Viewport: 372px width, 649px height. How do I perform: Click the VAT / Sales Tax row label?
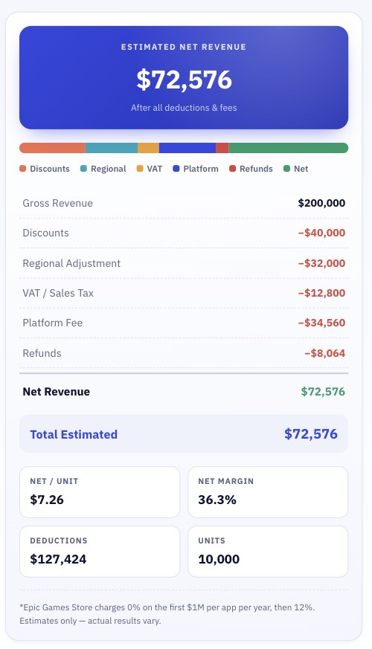[58, 293]
